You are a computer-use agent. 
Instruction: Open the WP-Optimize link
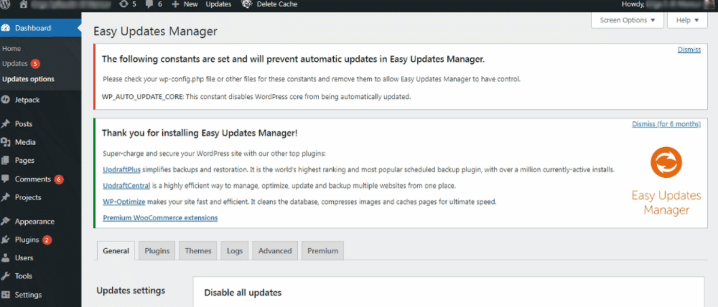coord(124,202)
